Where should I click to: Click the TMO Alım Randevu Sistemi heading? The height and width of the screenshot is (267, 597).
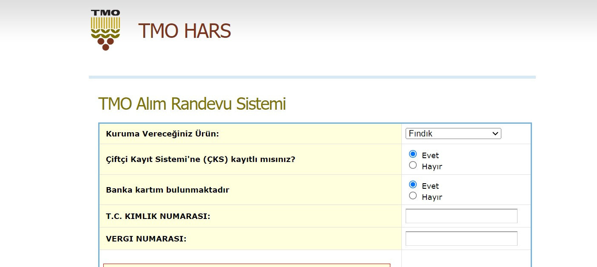click(192, 104)
